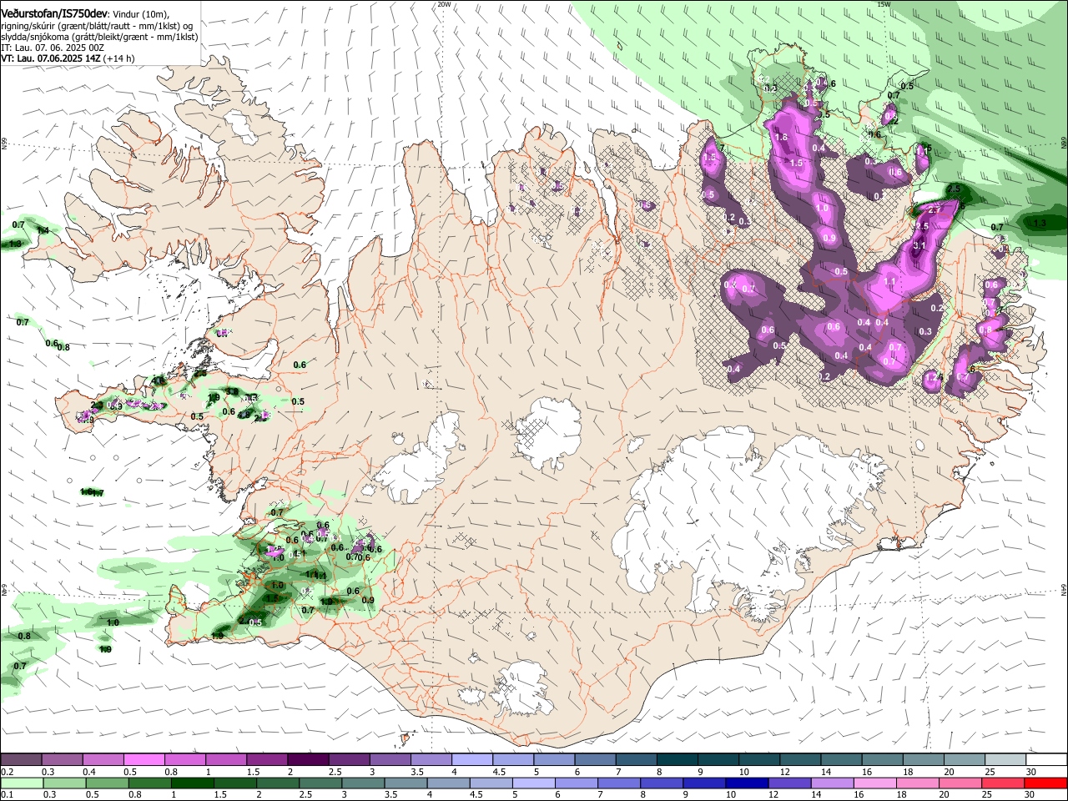This screenshot has height=801, width=1068.
Task: Click the Veðurstofan/IS750dev title text
Action: pyautogui.click(x=54, y=13)
